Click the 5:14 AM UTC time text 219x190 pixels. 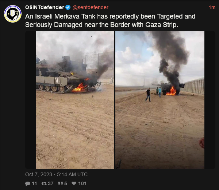72,174
